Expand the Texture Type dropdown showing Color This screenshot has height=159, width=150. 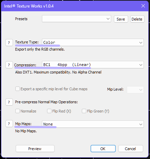(93, 42)
